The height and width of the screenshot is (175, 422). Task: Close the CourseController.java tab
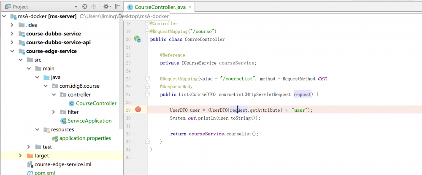click(190, 7)
